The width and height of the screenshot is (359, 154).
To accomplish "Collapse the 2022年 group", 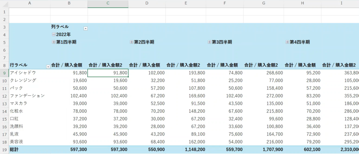I will (x=54, y=35).
